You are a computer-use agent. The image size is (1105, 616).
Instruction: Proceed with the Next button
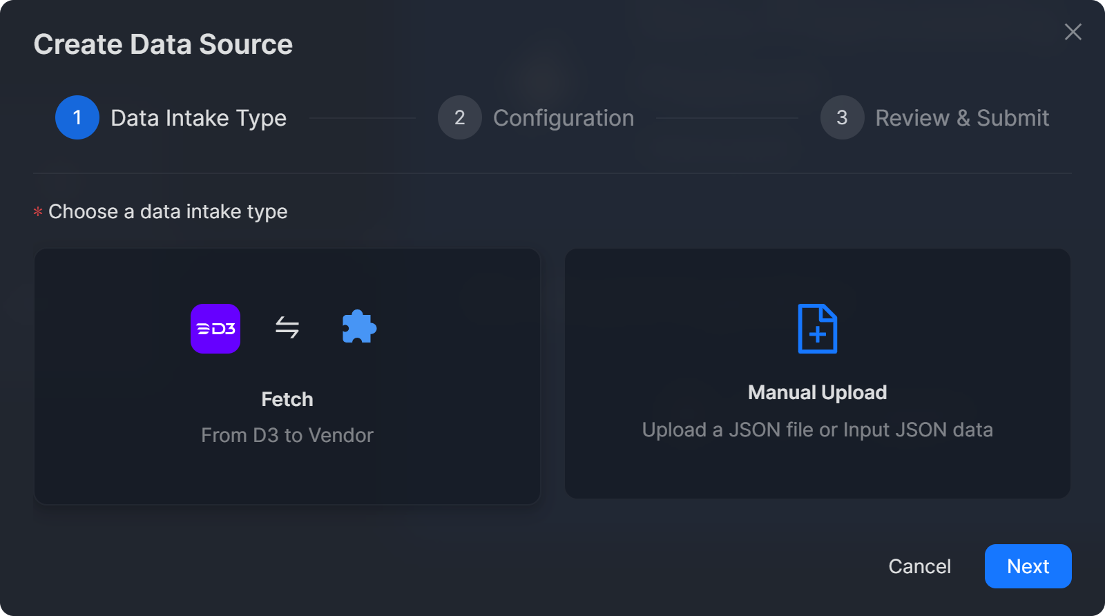(1028, 566)
